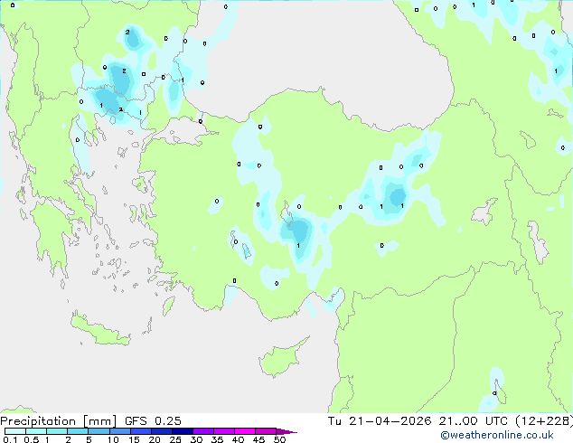Click the 'Tu 21-04-2026 21..00 UTC' timestamp
573x443 pixels.
click(x=419, y=421)
